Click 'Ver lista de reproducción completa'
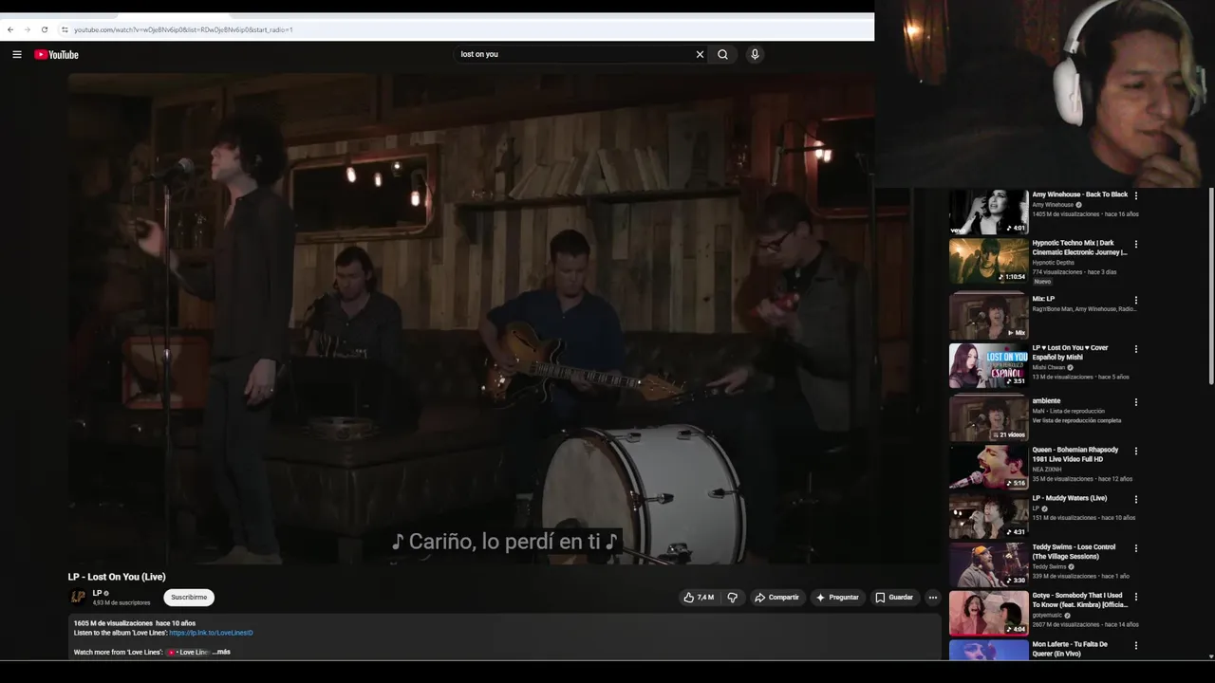The image size is (1215, 683). pyautogui.click(x=1076, y=420)
